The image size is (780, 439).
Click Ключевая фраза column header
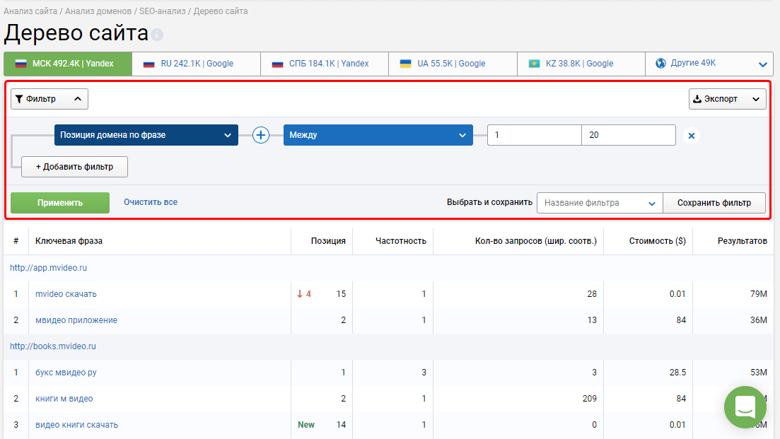coord(69,241)
